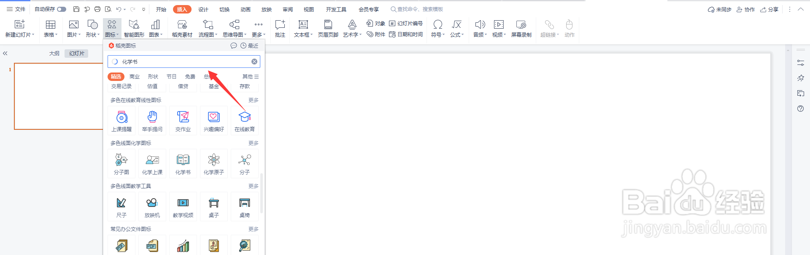Viewport: 810px width, 255px height.
Task: Insert 日期和时间 date and time
Action: pos(406,35)
